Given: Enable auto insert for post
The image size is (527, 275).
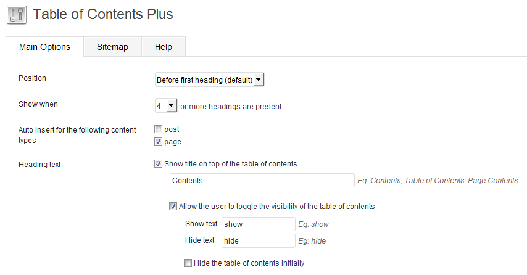Looking at the screenshot, I should click(159, 129).
